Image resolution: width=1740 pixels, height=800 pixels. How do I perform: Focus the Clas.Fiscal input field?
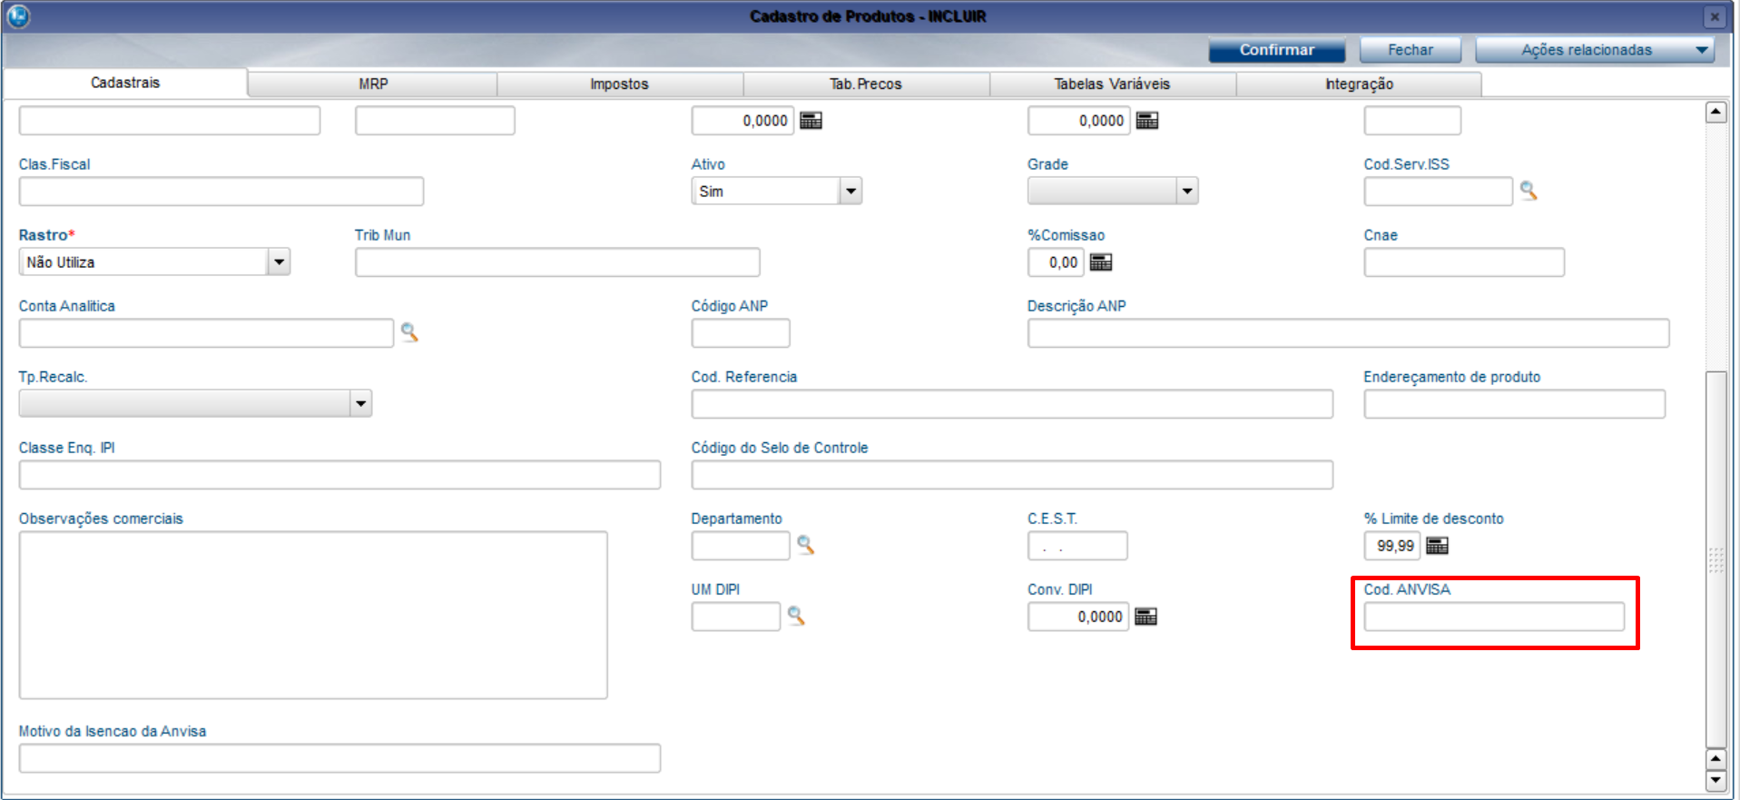point(221,192)
